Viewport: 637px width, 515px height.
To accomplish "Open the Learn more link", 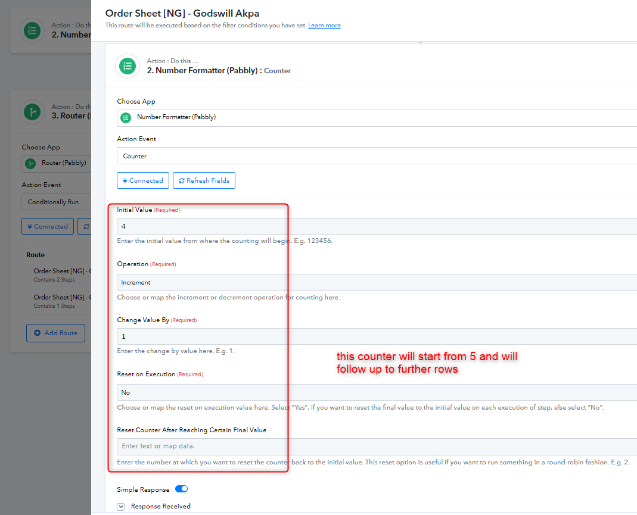I will click(x=324, y=25).
